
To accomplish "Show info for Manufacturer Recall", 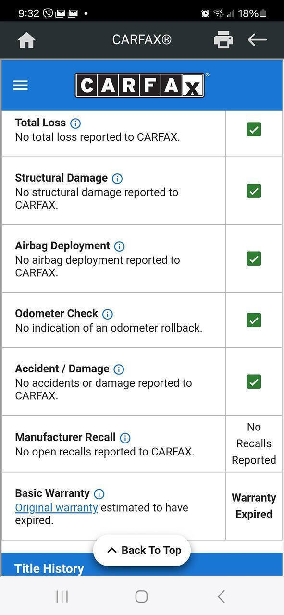I will pos(125,438).
